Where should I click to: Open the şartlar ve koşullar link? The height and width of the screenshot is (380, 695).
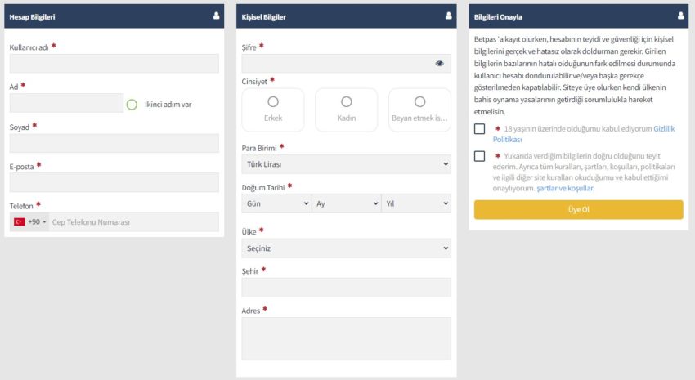pos(565,188)
